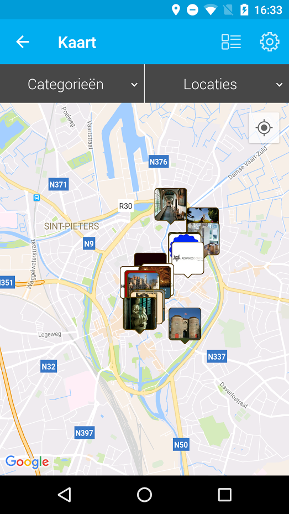
Task: Open settings gear icon
Action: pos(270,42)
